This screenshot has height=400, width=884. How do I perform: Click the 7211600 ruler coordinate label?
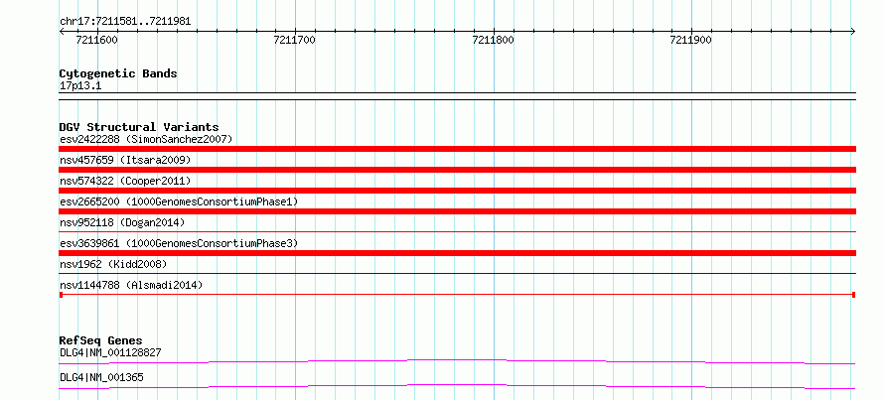coord(96,40)
